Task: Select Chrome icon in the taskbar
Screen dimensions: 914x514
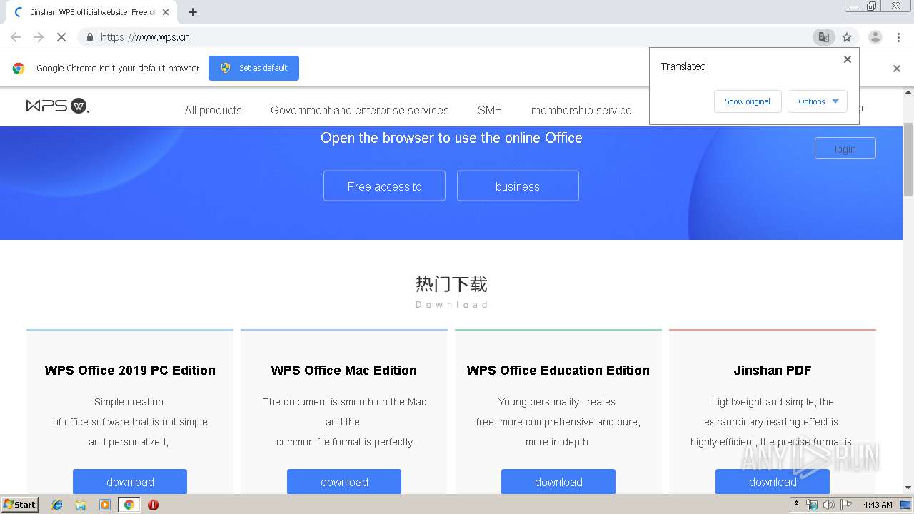Action: (x=129, y=505)
